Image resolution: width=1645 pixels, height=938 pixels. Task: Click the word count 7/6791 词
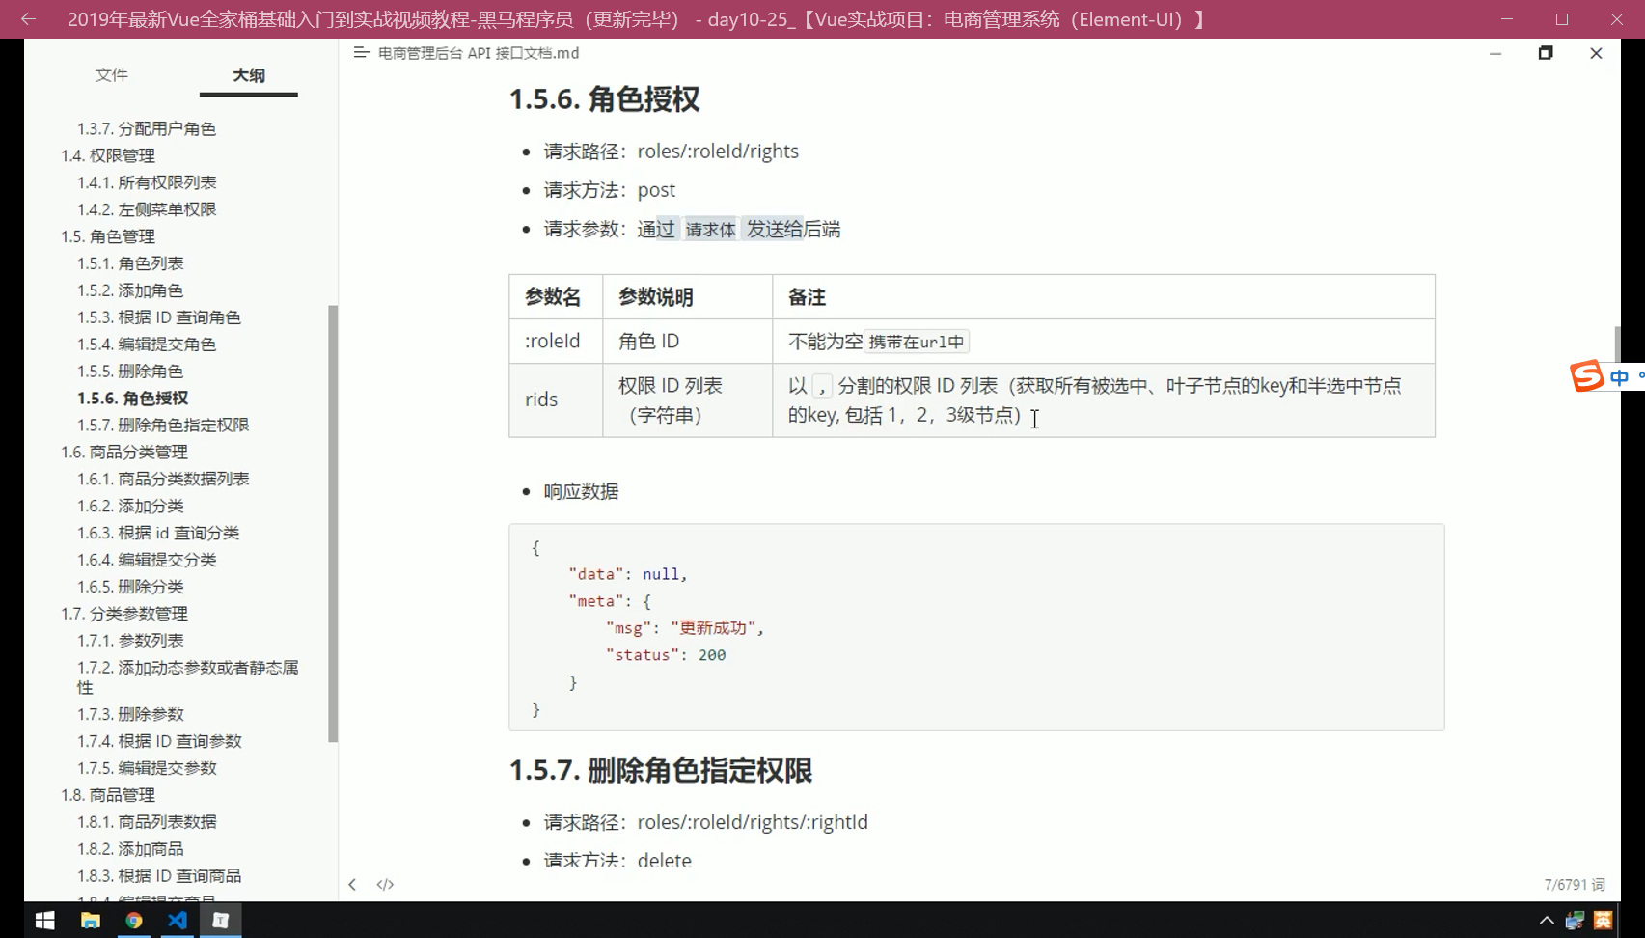coord(1574,884)
